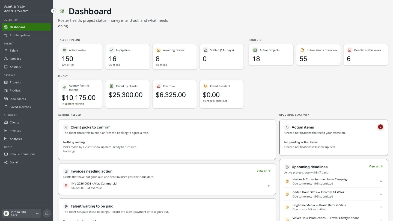Click the Owed by clients amount $25,300.00
The image size is (393, 221).
point(126,95)
